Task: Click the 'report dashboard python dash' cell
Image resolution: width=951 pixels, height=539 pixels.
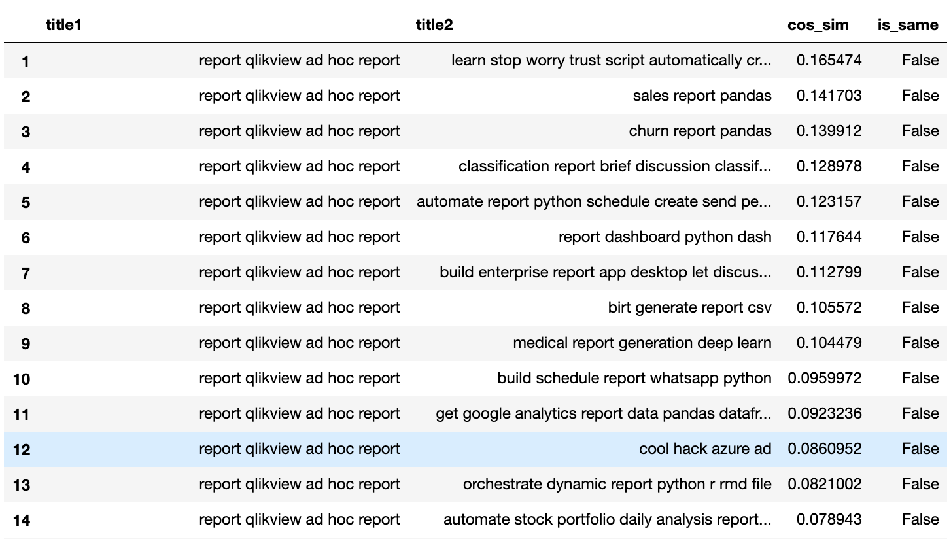Action: coord(665,237)
